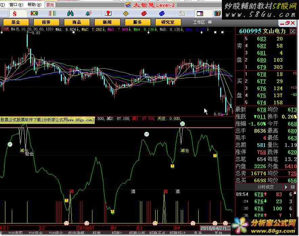299x236 pixels.
Task: Click the white 追 label left of red spike
Action: [133, 191]
